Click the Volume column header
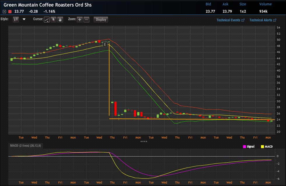Screen dimensions: 286x186 (x=265, y=4)
